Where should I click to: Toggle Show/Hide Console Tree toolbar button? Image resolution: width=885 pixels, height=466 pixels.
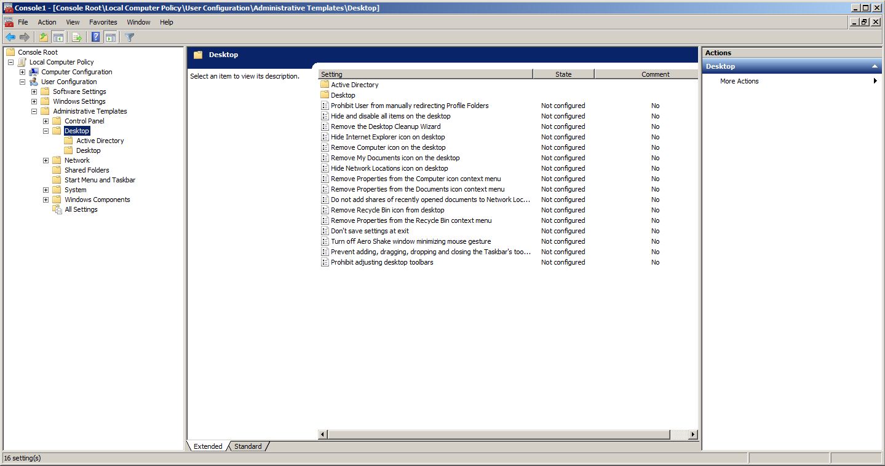click(x=58, y=37)
